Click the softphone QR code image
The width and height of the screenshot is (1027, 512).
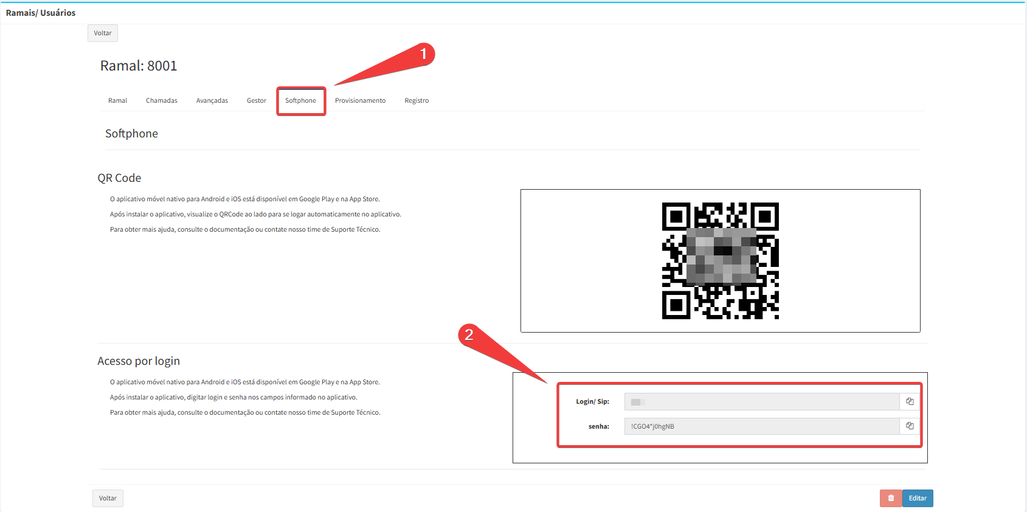720,261
